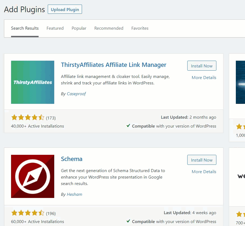
Task: Switch to the Featured tab
Action: coord(55,28)
